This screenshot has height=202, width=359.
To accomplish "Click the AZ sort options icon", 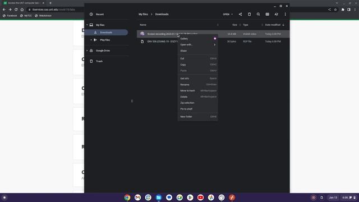I will 277,14.
